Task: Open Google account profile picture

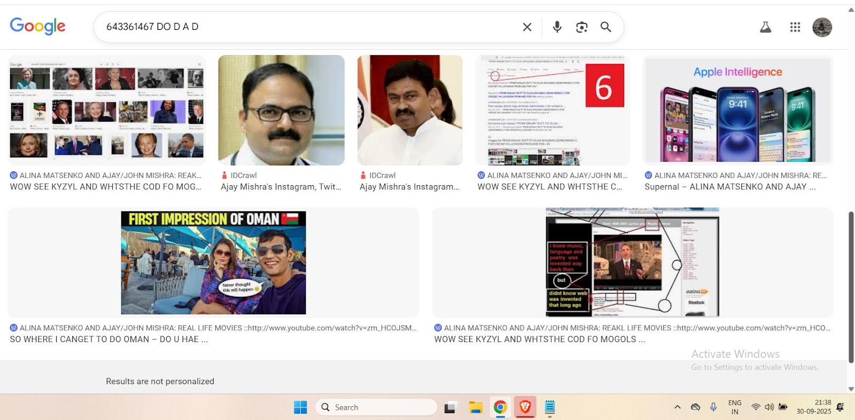Action: point(822,27)
